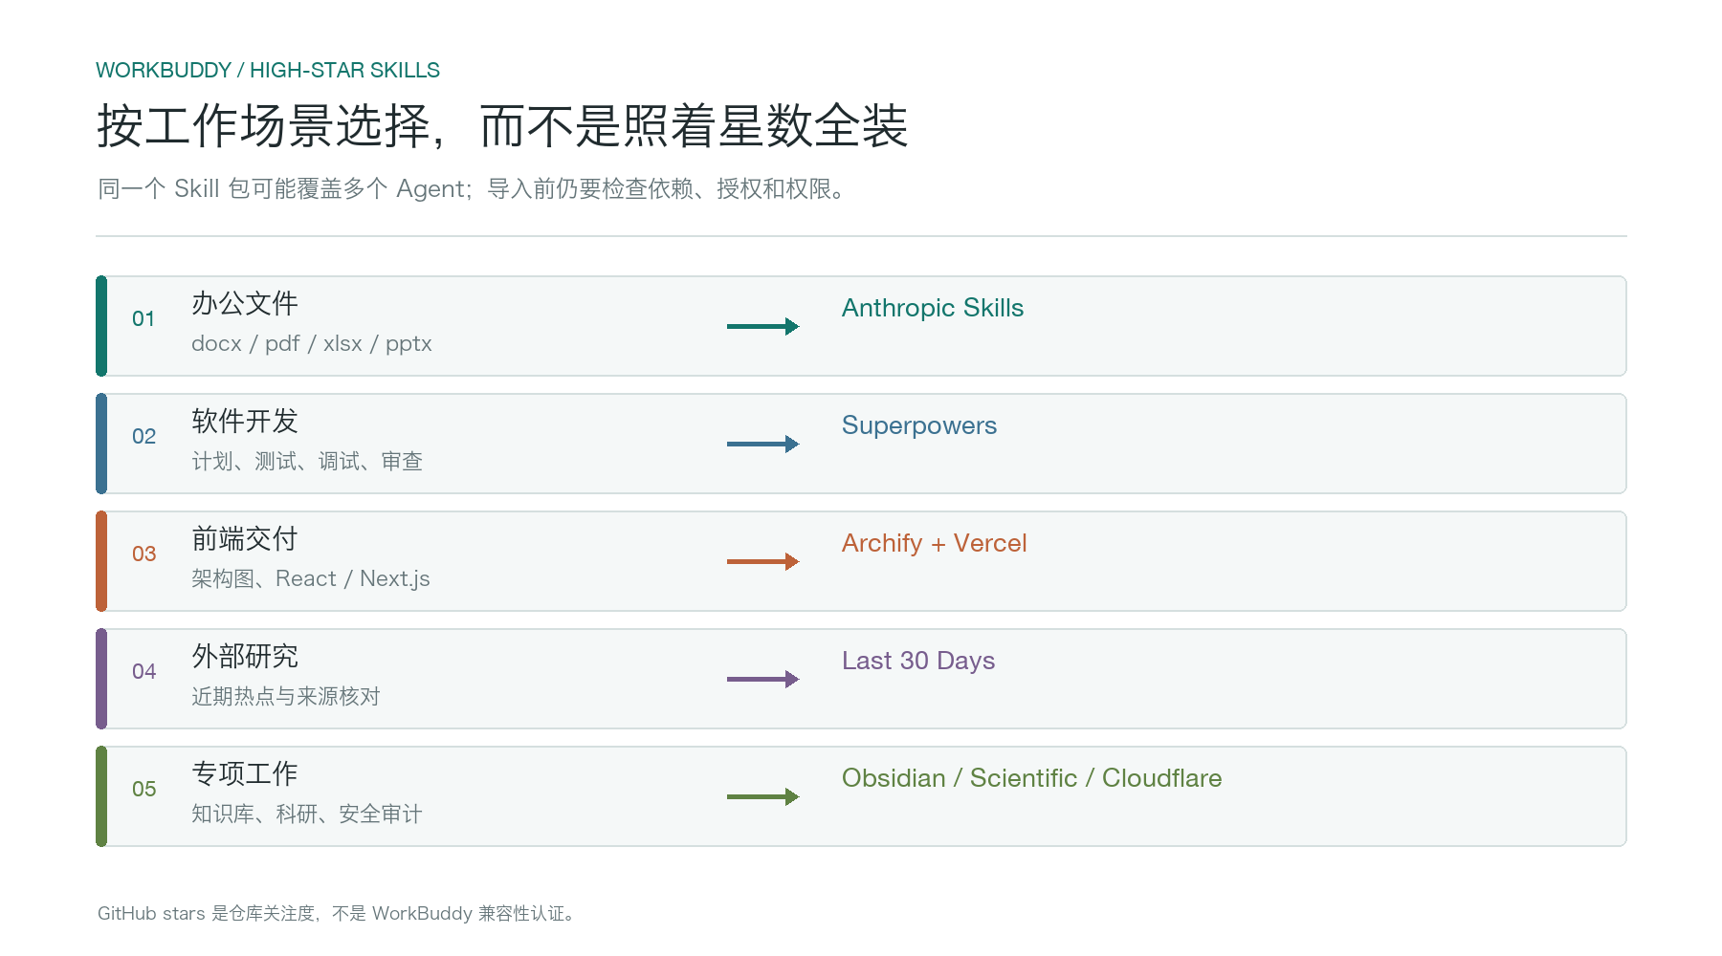1722x956 pixels.
Task: Click the subtitle about 同一个 Skill 包
Action: click(x=474, y=189)
